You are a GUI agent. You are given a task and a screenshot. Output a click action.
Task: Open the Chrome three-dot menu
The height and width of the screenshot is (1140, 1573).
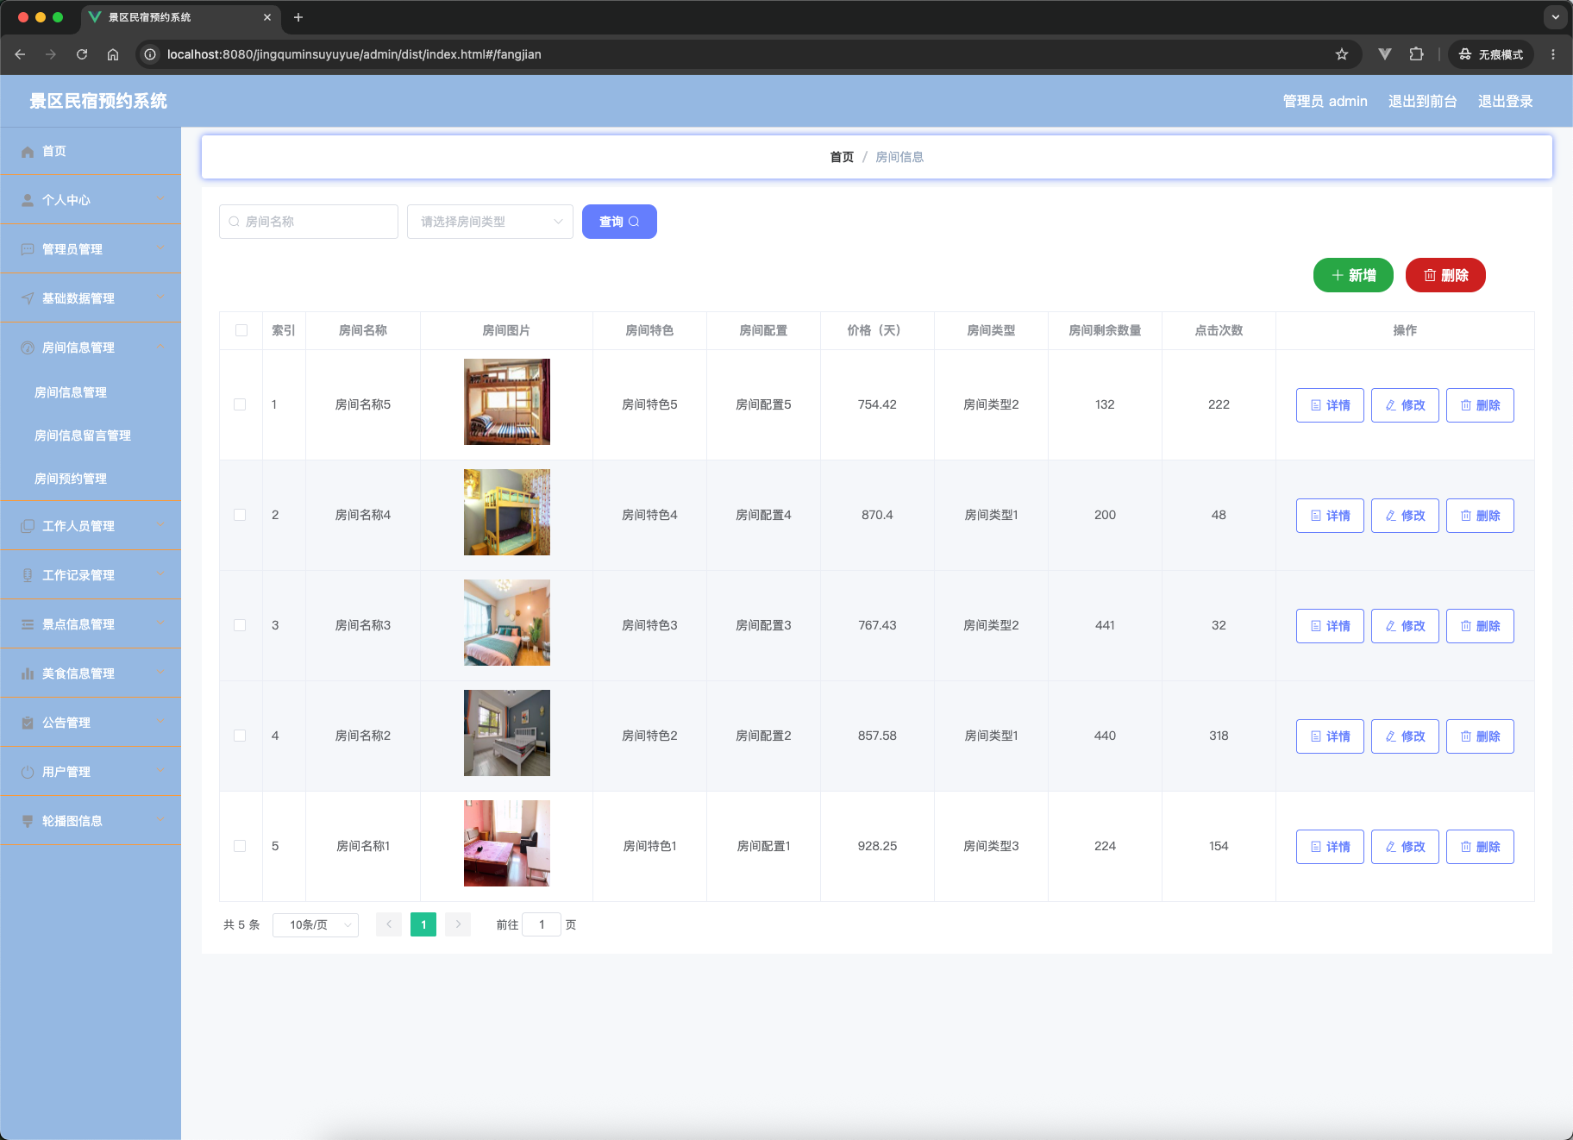pyautogui.click(x=1553, y=54)
